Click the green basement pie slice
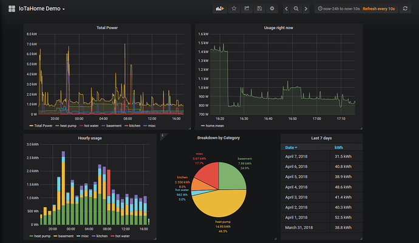Viewport: 419px width, 243px height. (x=232, y=176)
